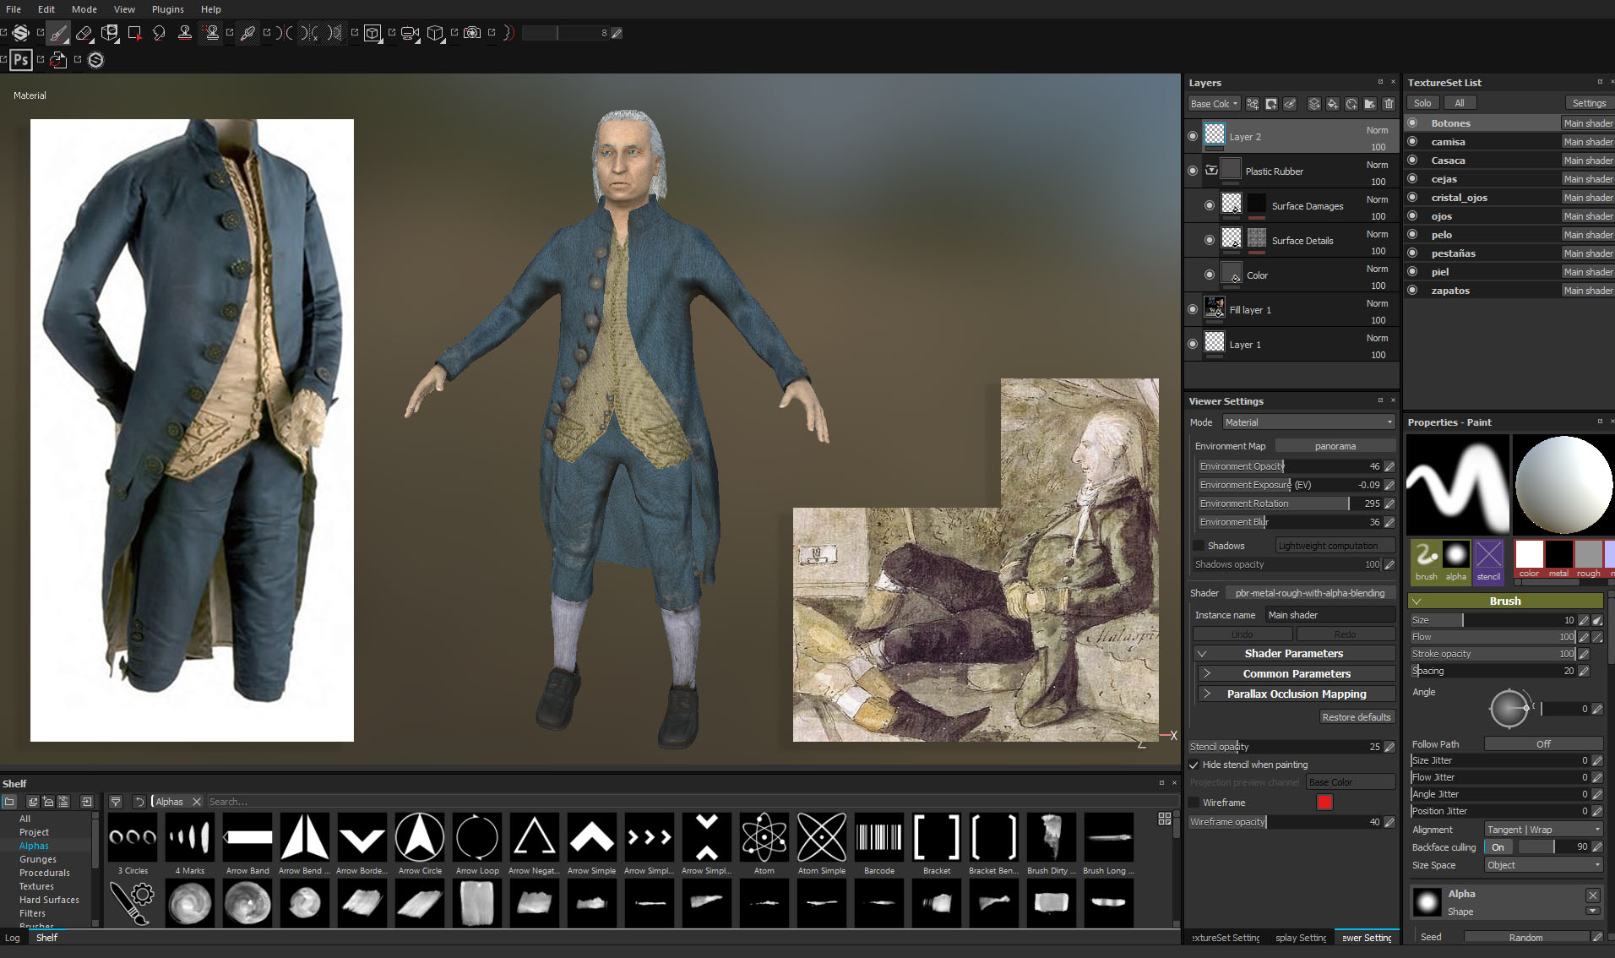Select the Paint brush tool
The image size is (1615, 958).
[x=58, y=34]
